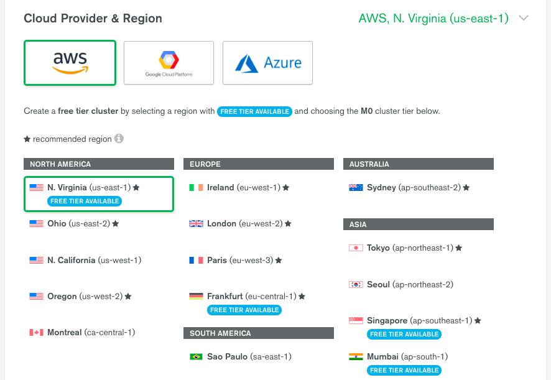Click the ASIA section header bar
Viewport: 551px width, 380px height.
pos(419,224)
